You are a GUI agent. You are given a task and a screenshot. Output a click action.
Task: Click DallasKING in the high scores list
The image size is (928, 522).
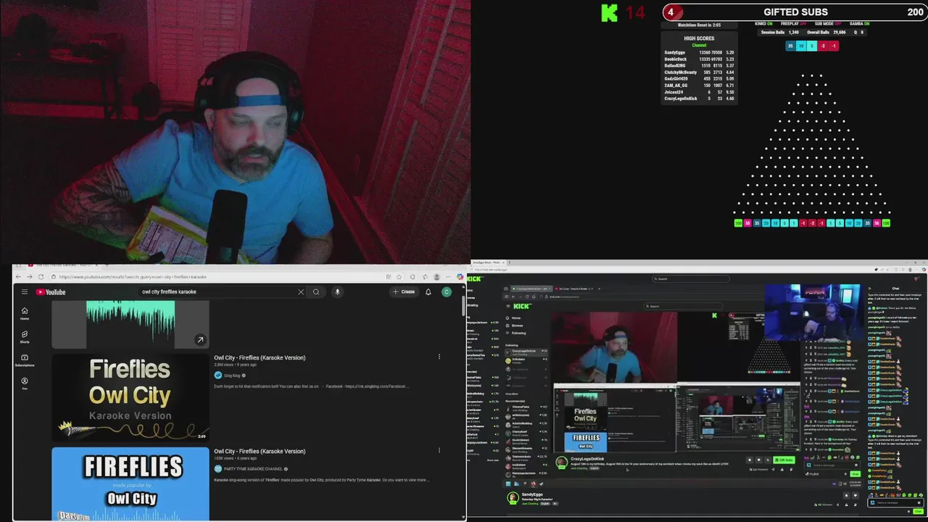point(675,66)
